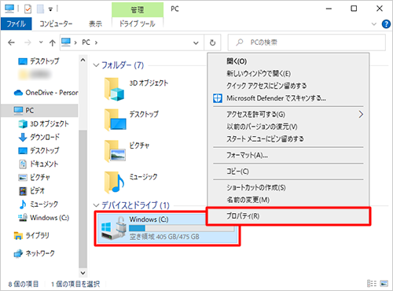Screen dimensions: 393x291
Task: Collapse the デバイスとドライブ (1) group
Action: pos(96,205)
